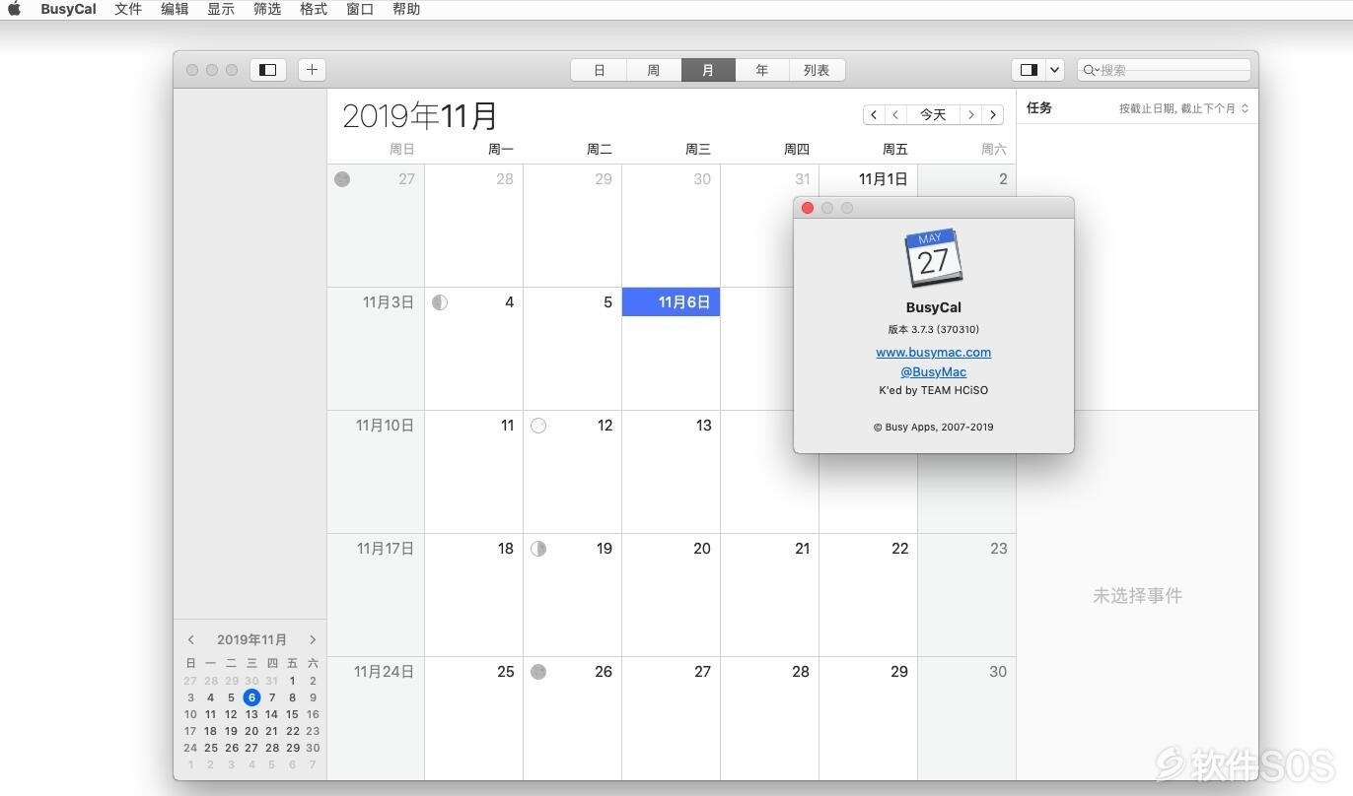Next month in mini calendar
1353x796 pixels.
pyautogui.click(x=313, y=639)
